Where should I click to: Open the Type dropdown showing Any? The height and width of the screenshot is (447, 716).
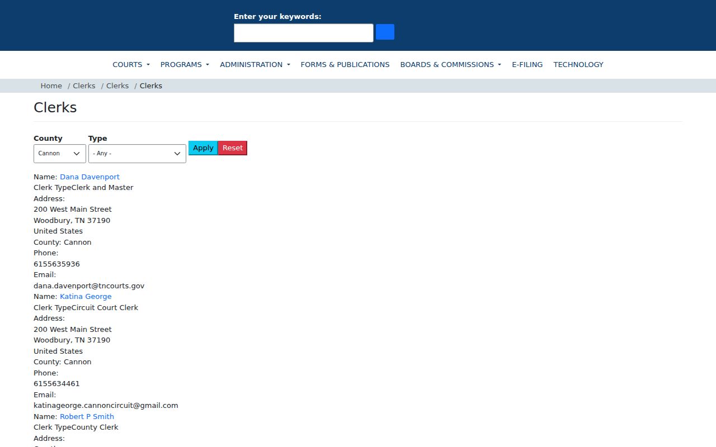137,153
